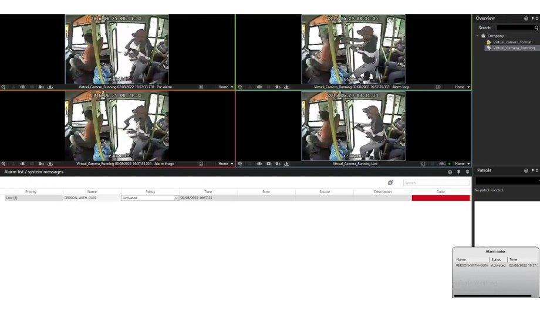
Task: Click the Patrols selection box
Action: point(508,181)
